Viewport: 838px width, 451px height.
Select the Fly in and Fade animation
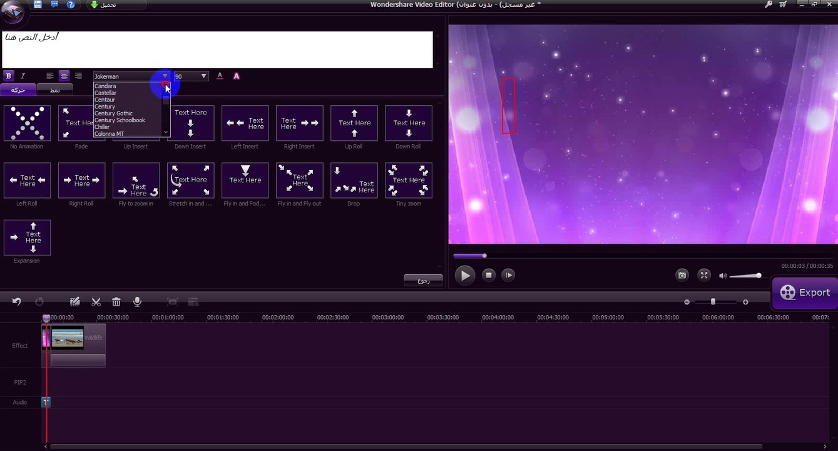(245, 180)
